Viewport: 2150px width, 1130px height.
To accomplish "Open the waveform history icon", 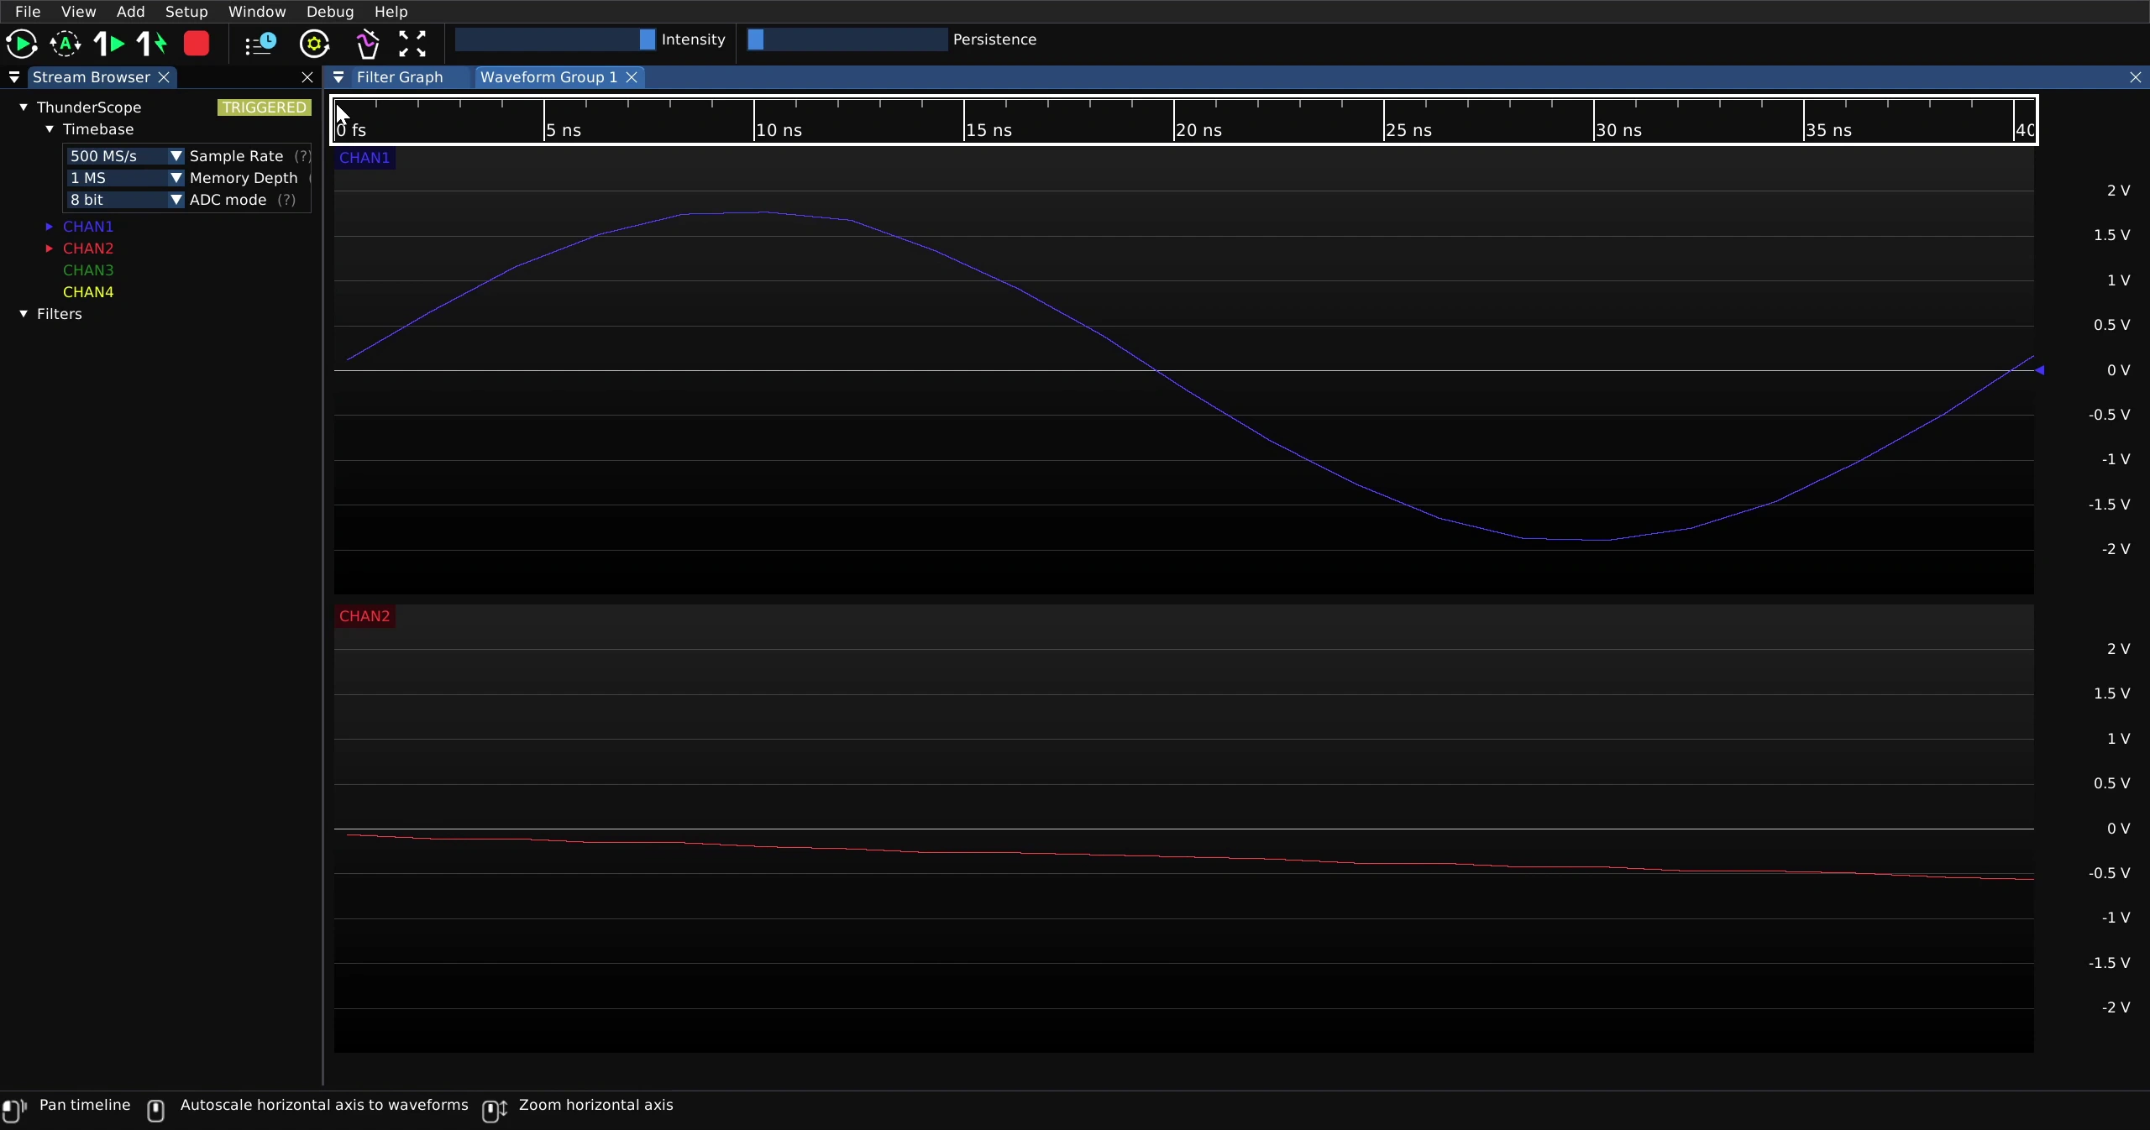I will (x=260, y=44).
